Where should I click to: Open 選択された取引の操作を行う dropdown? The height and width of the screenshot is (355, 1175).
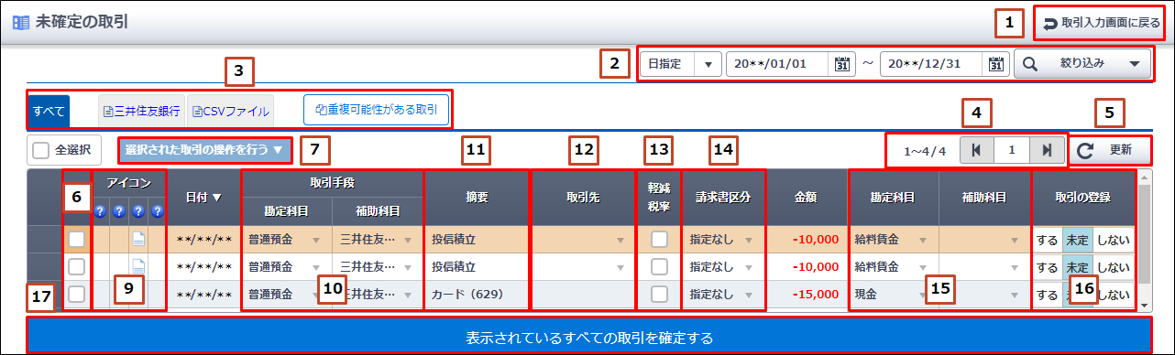click(204, 149)
